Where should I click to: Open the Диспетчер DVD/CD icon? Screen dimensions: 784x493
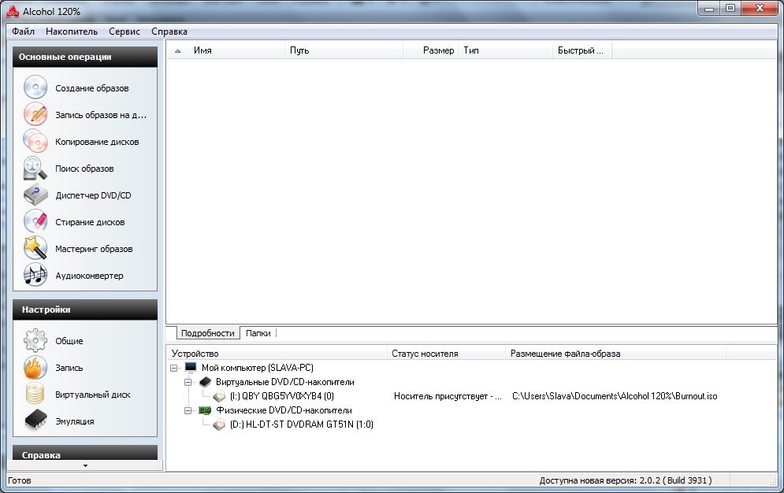point(35,195)
